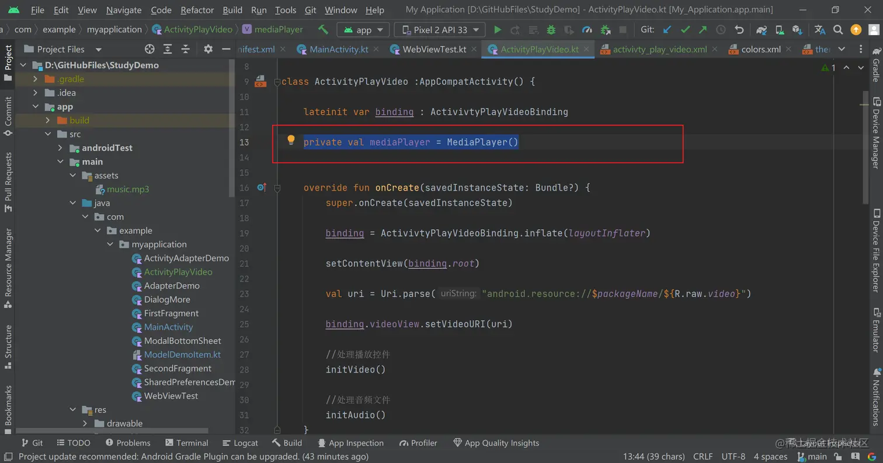Expand the .gradle folder
Screen dimensions: 883x463
(x=36, y=79)
